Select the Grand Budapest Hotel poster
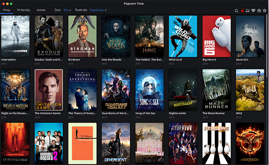This screenshot has width=269, height=165. pos(150,143)
